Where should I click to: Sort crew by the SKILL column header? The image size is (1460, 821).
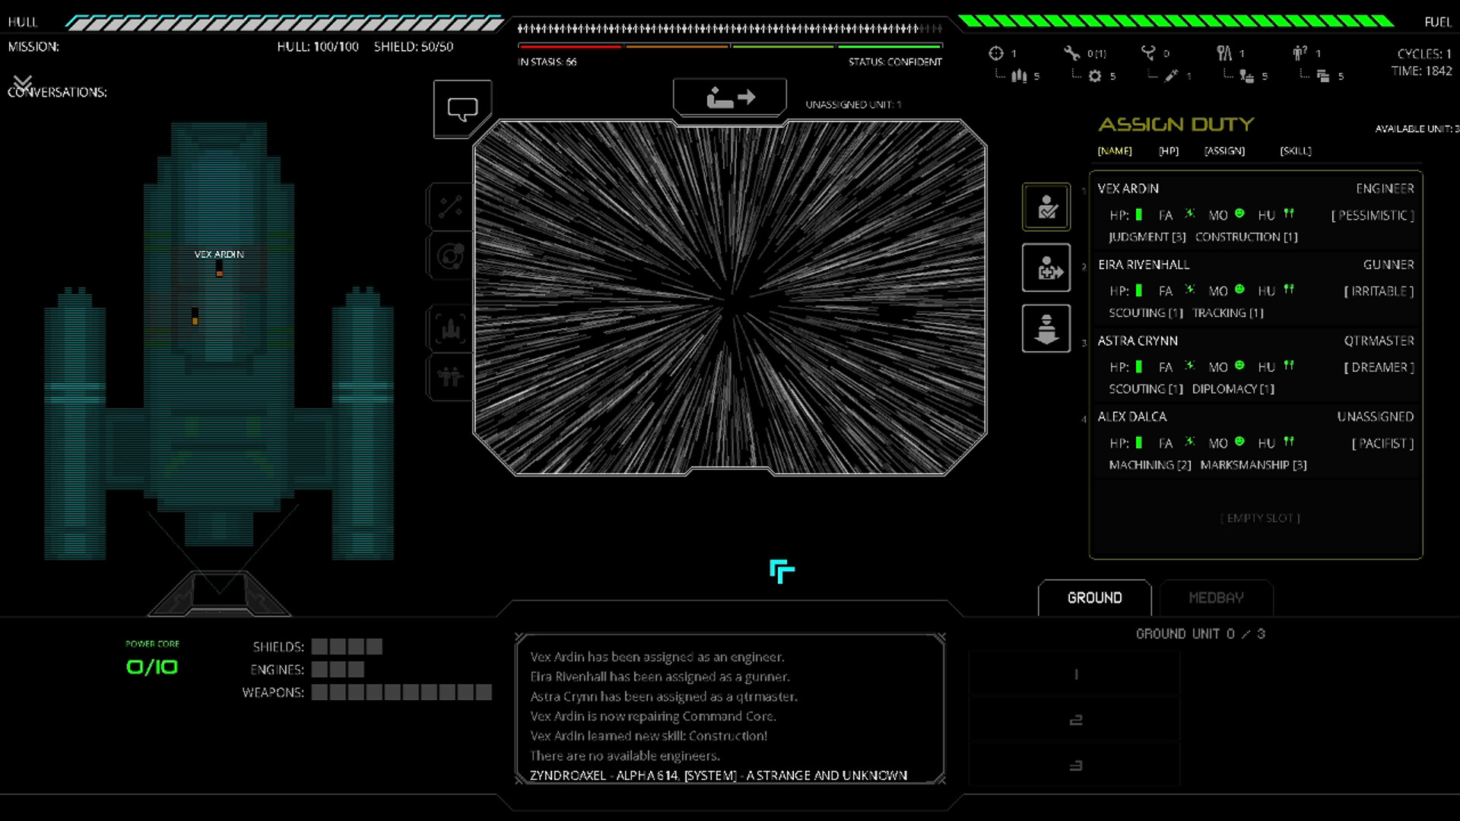(1295, 151)
